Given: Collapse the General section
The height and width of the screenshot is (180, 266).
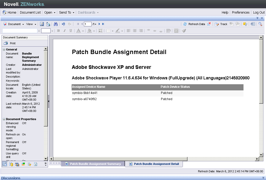Looking at the screenshot, I should 4,50.
